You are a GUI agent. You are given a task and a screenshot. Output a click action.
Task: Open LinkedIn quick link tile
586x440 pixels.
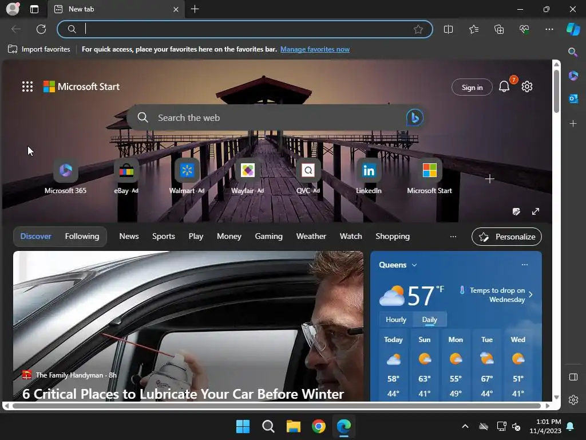369,177
